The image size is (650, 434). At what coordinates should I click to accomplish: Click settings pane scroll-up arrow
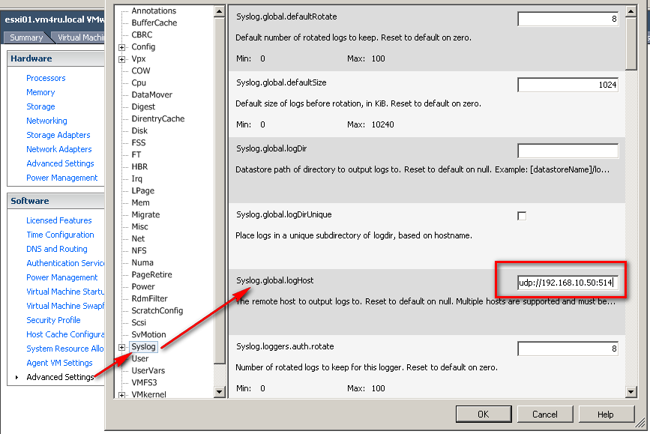pos(631,10)
